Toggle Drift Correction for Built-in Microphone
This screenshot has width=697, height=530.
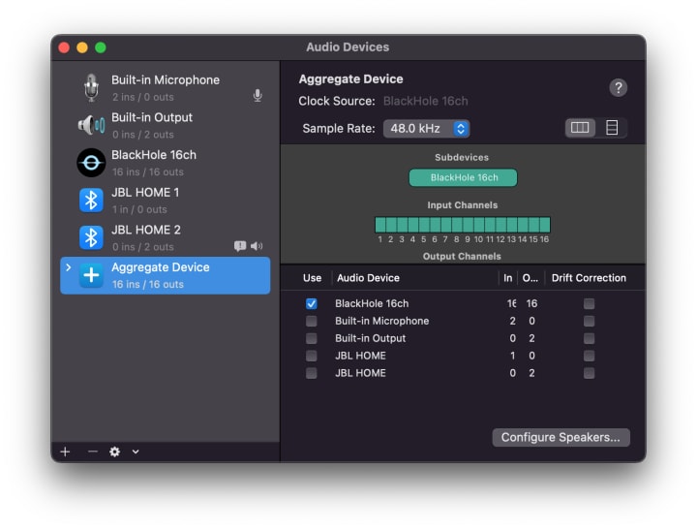[x=589, y=321]
